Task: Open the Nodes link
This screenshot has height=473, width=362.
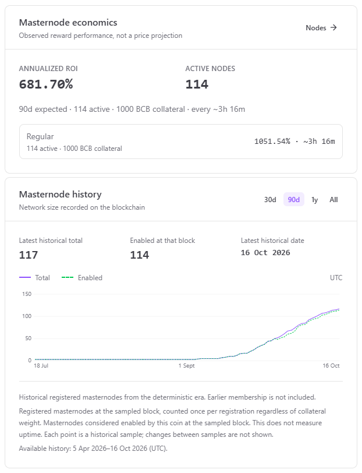Action: 321,28
